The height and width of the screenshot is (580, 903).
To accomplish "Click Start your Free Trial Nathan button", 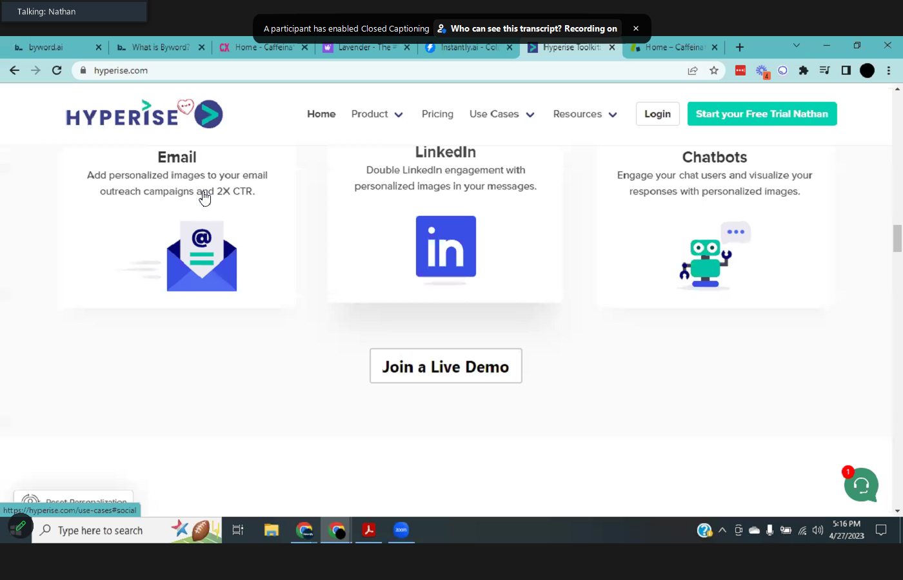I will tap(762, 114).
